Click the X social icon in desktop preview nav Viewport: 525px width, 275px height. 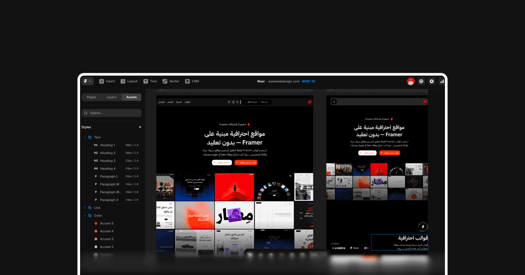pos(238,102)
